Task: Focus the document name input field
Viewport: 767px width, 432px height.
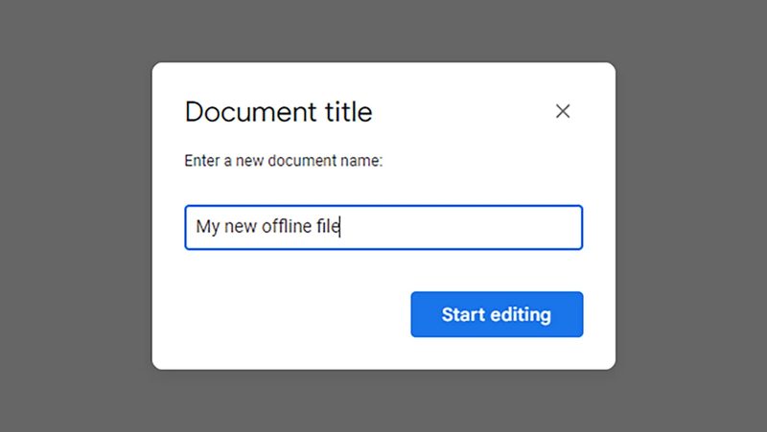Action: coord(383,227)
